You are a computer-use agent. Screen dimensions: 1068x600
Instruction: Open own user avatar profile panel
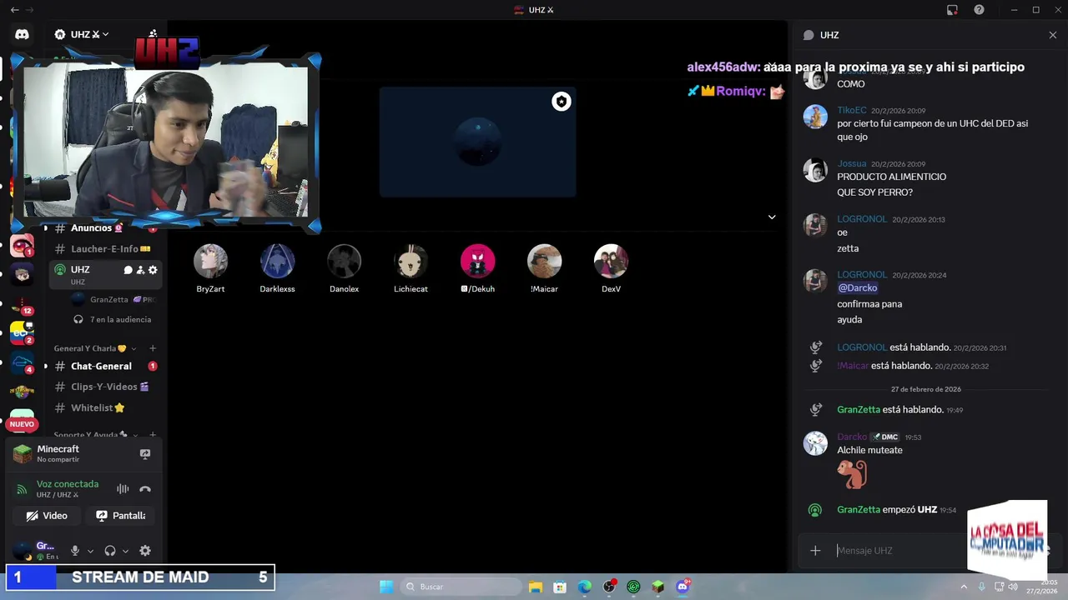point(23,550)
